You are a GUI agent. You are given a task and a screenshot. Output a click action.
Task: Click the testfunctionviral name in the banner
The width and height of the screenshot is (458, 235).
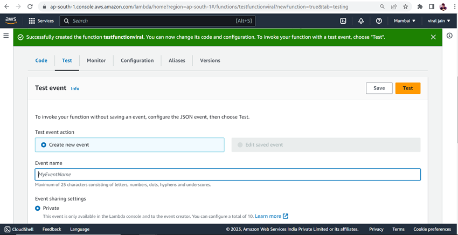pyautogui.click(x=123, y=37)
